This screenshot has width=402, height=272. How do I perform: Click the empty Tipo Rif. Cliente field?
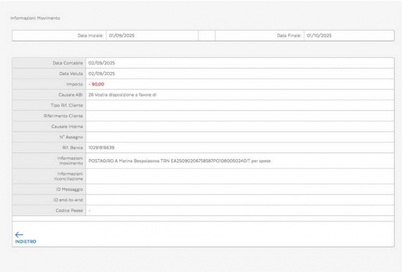click(239, 105)
